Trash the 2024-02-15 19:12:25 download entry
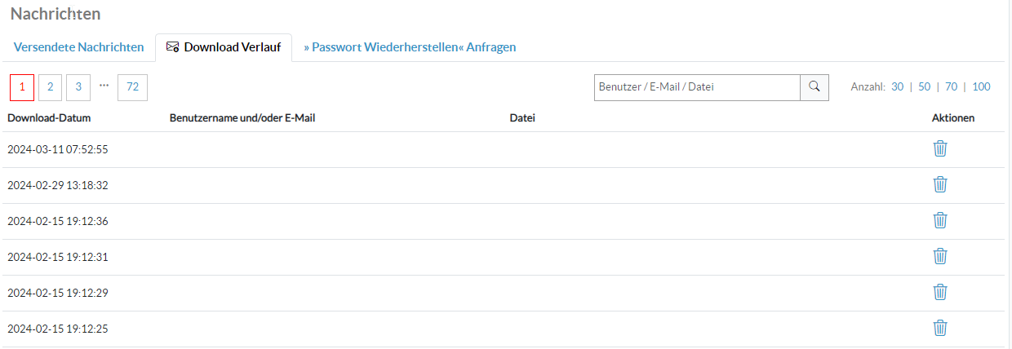The width and height of the screenshot is (1012, 349). tap(940, 328)
